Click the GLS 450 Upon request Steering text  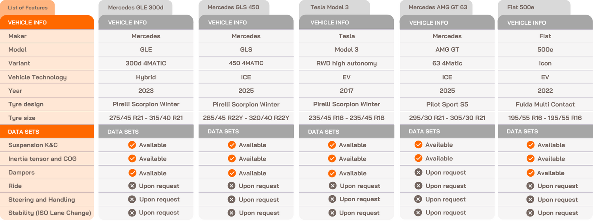pyautogui.click(x=259, y=200)
